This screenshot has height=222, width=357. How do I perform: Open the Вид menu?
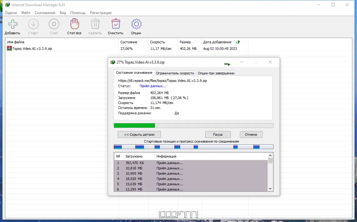(x=62, y=13)
